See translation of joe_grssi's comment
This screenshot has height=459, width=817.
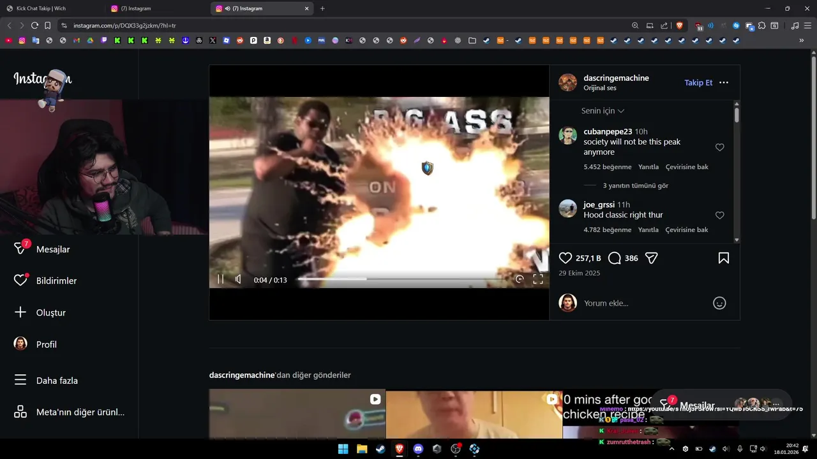[x=687, y=230]
